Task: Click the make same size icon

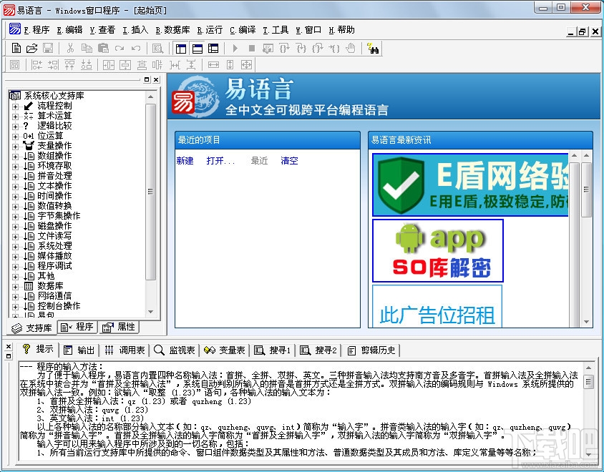Action: pos(246,65)
